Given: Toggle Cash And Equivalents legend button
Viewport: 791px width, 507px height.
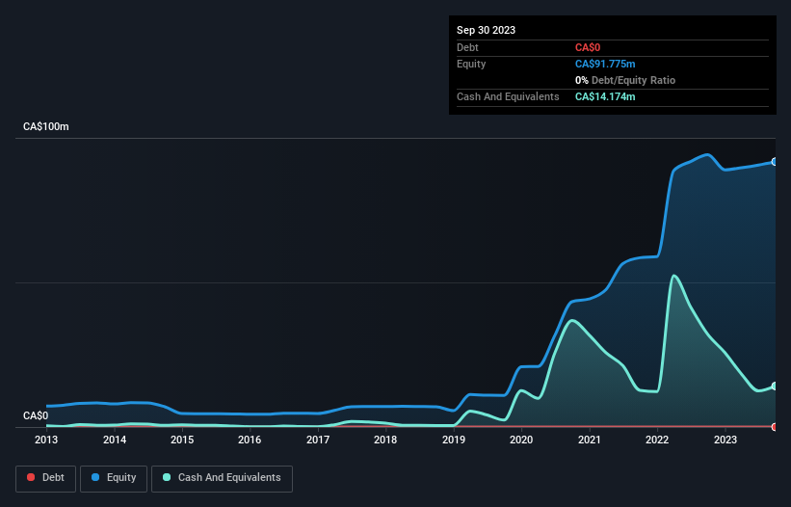Looking at the screenshot, I should [222, 478].
